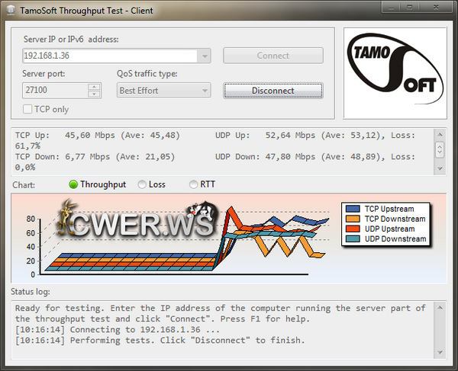Screen dimensions: 458x371
Task: Click the 'Connecting to 192.168.1.36' log line
Action: 117,330
